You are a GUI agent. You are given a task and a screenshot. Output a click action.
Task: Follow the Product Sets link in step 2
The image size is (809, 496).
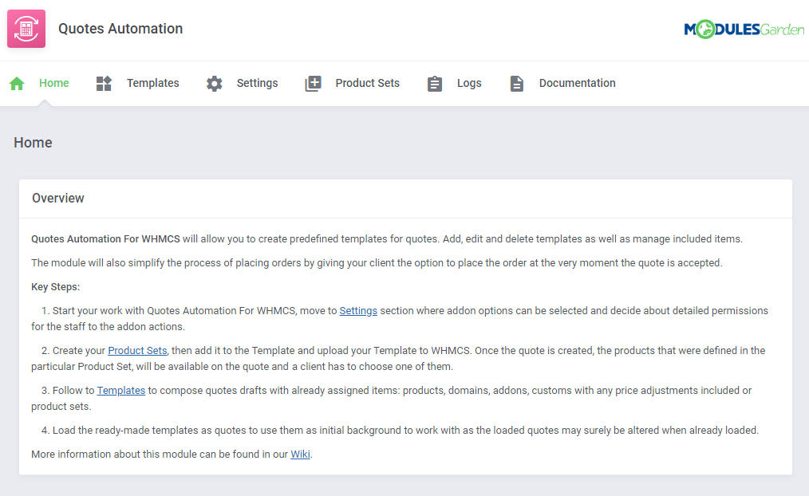pos(137,351)
